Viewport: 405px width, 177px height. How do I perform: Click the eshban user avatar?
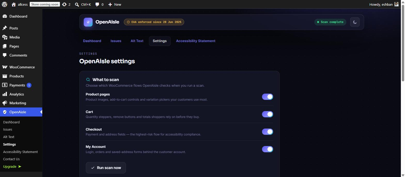(396, 4)
